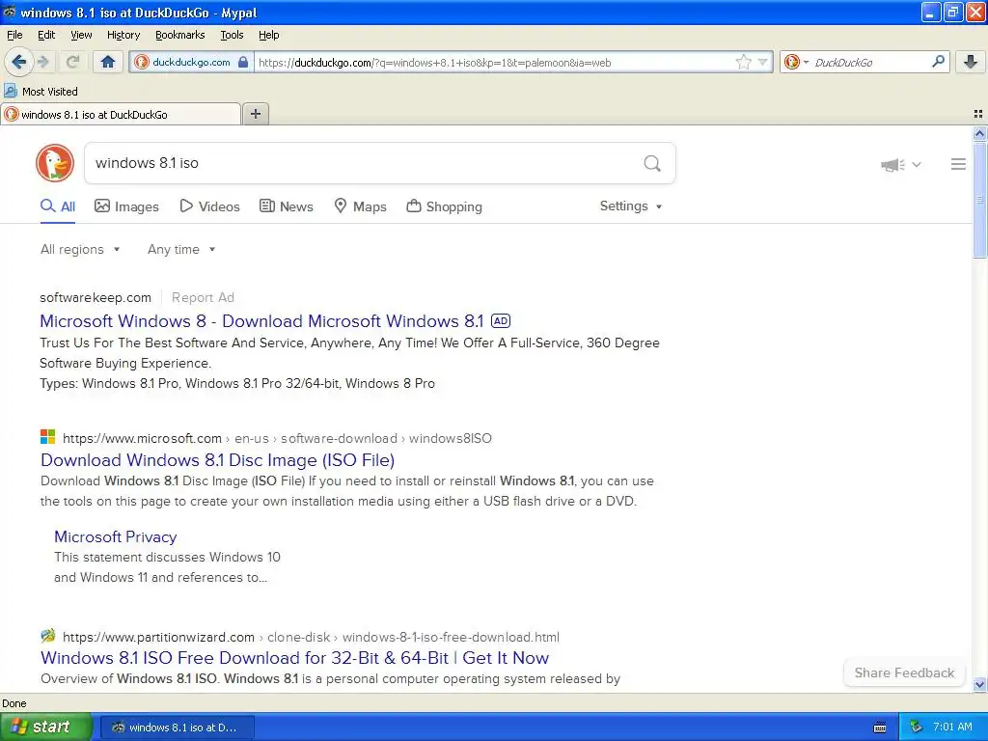Open the Any time filter
This screenshot has width=988, height=741.
click(181, 249)
